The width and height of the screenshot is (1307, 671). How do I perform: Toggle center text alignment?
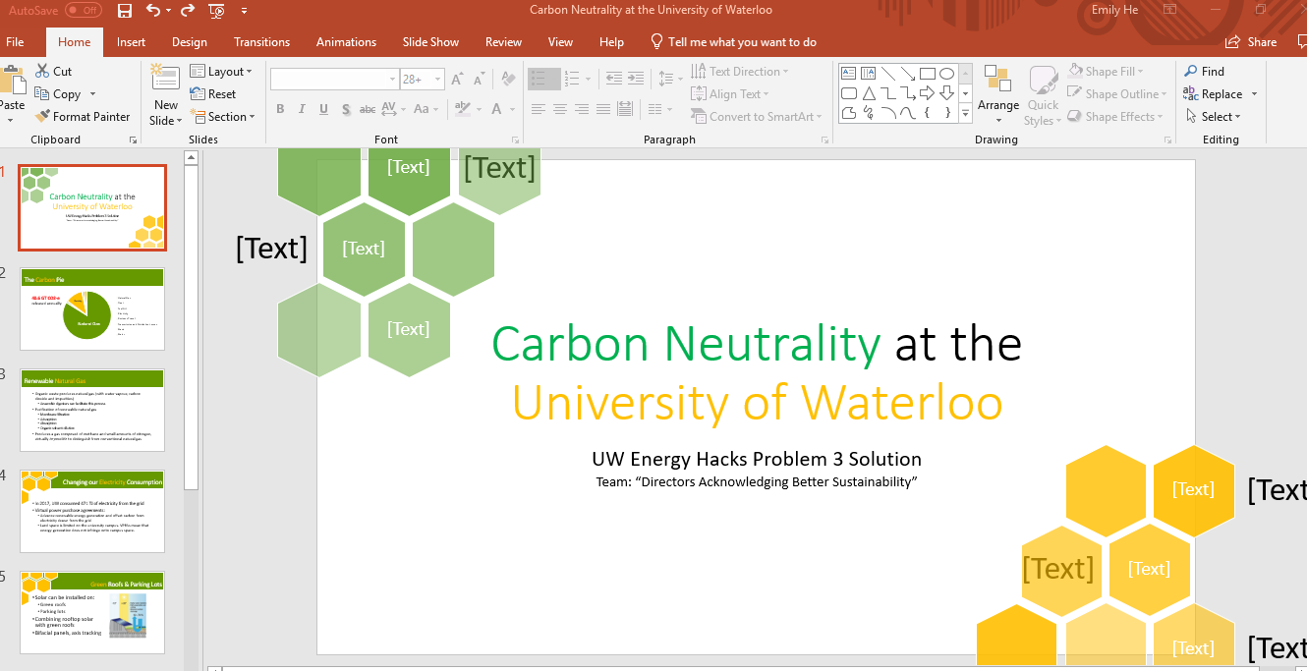[x=560, y=109]
